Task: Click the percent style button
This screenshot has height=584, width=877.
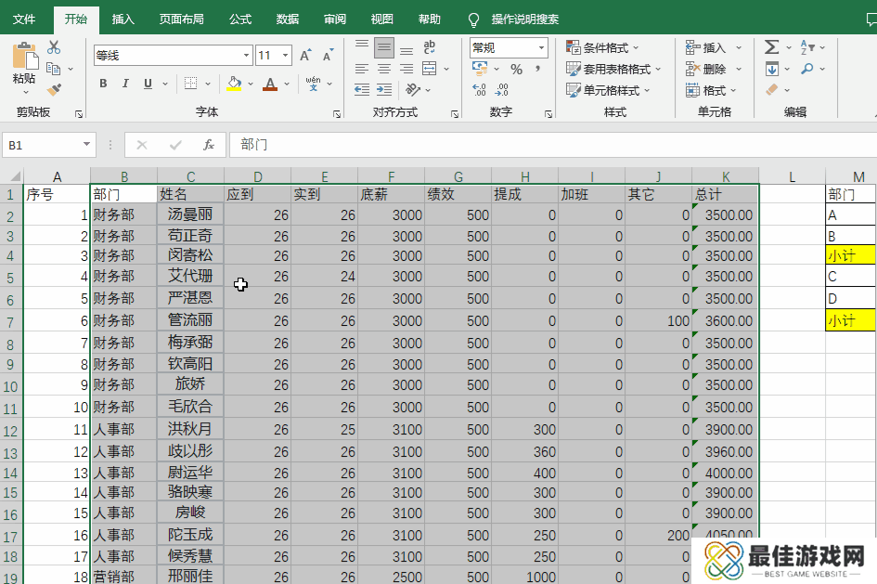Action: coord(516,70)
